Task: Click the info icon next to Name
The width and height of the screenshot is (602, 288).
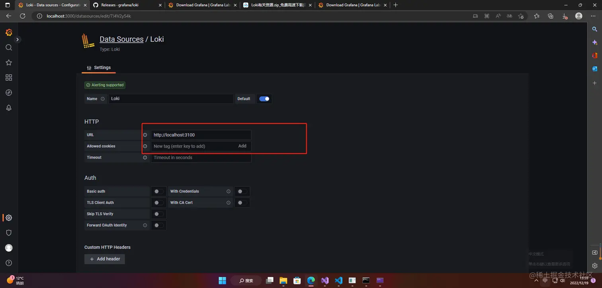Action: pyautogui.click(x=102, y=99)
